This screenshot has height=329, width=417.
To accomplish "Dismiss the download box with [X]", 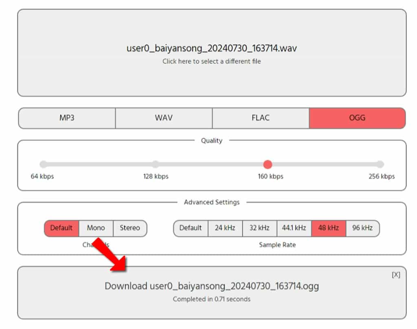I will [x=396, y=275].
